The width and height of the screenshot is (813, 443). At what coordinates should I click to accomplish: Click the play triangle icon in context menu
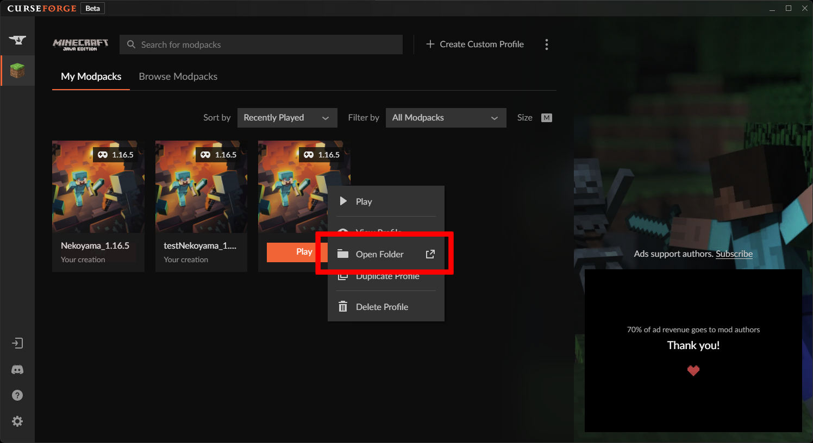[343, 201]
